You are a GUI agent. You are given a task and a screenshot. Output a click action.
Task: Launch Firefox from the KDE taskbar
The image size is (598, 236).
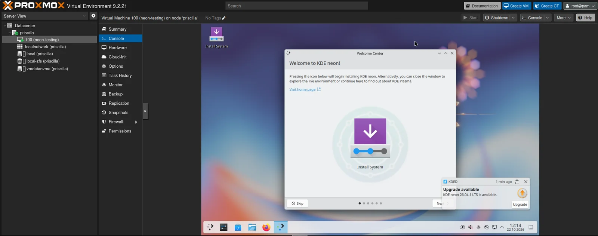pyautogui.click(x=266, y=227)
